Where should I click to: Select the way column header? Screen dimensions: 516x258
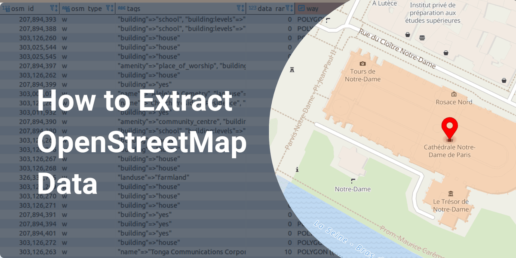pos(312,8)
